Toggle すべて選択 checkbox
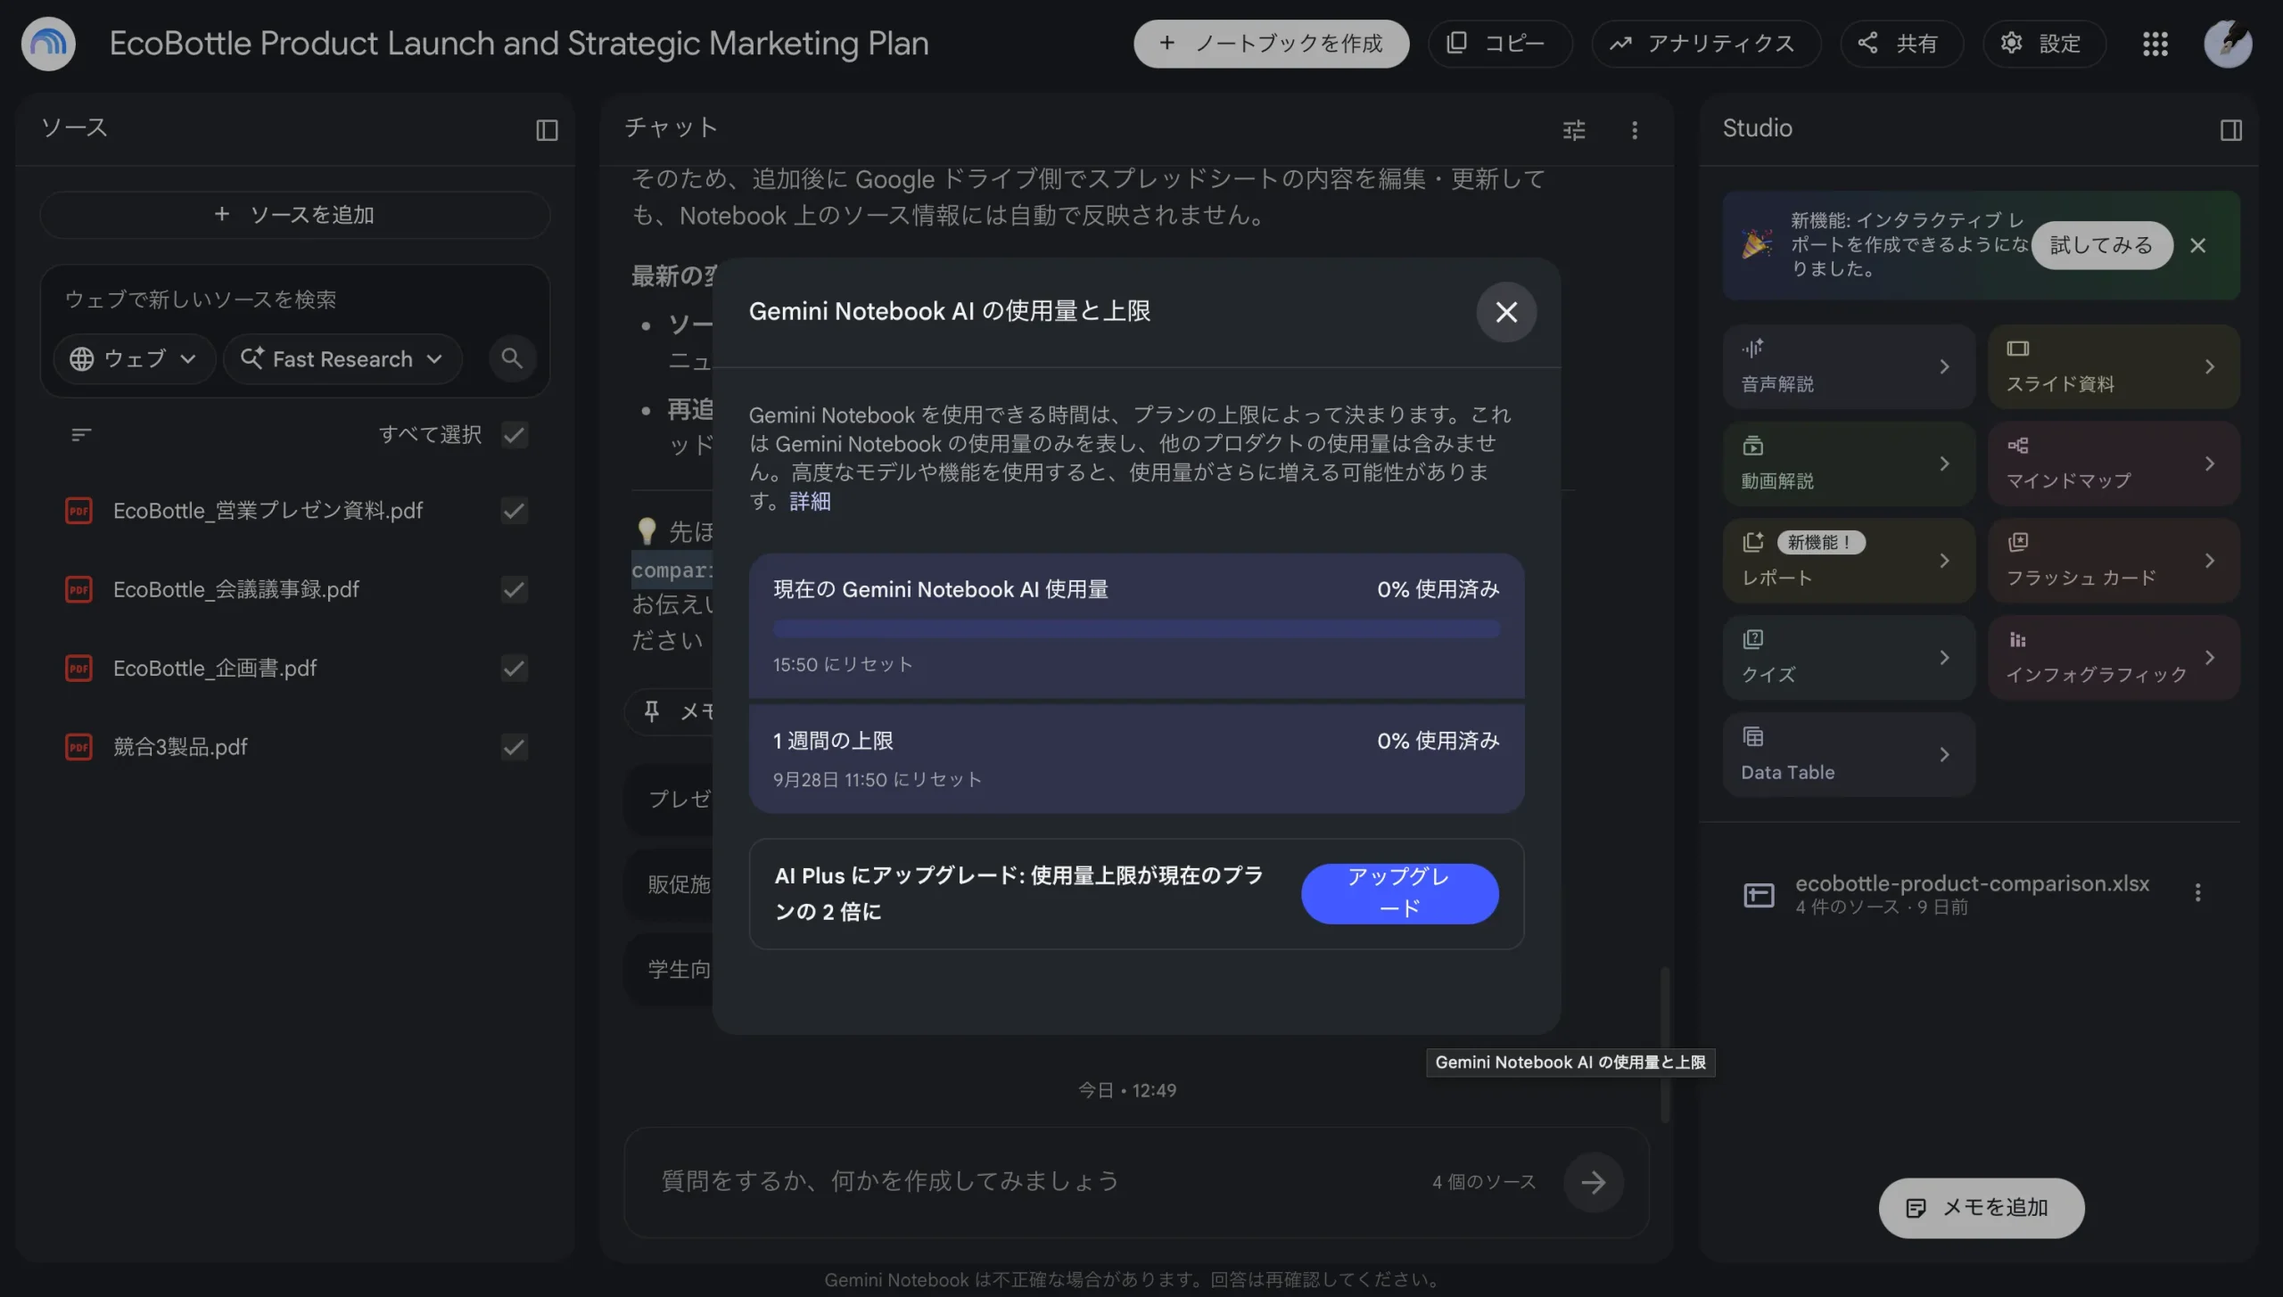Image resolution: width=2283 pixels, height=1297 pixels. point(515,434)
